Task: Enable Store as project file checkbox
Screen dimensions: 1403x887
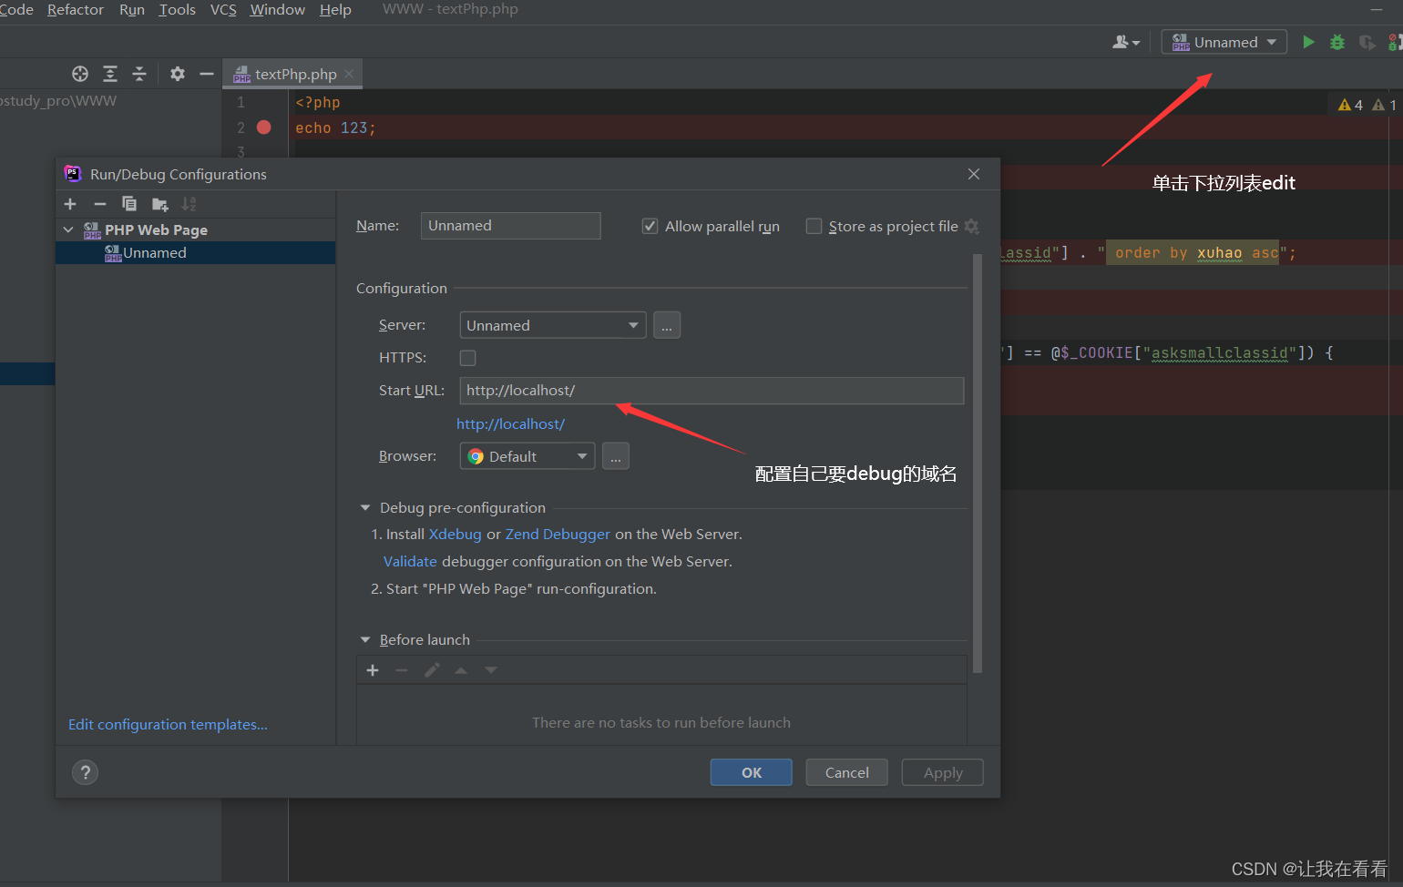Action: pos(814,226)
